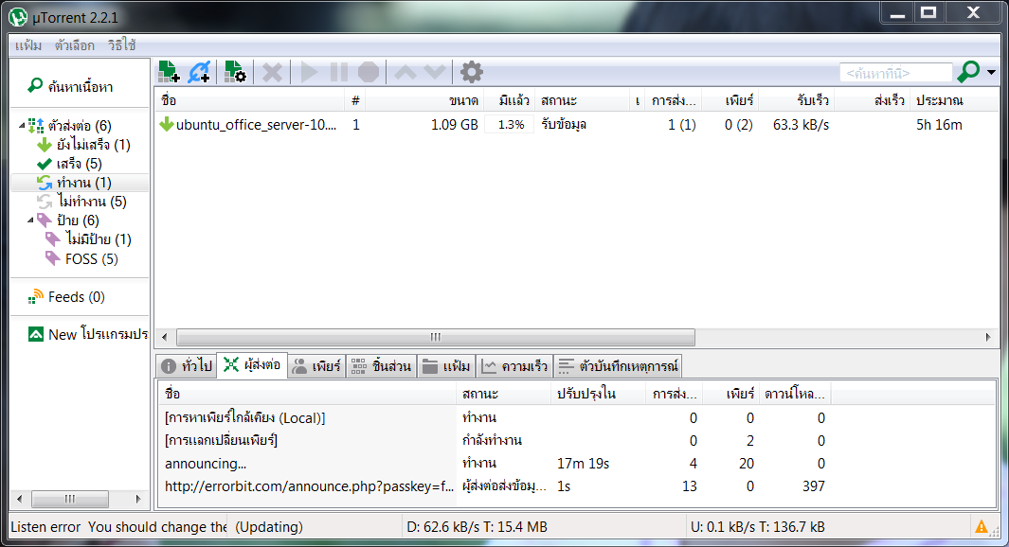Screen dimensions: 1009x547
Task: Click the Start torrent play icon
Action: (x=309, y=72)
